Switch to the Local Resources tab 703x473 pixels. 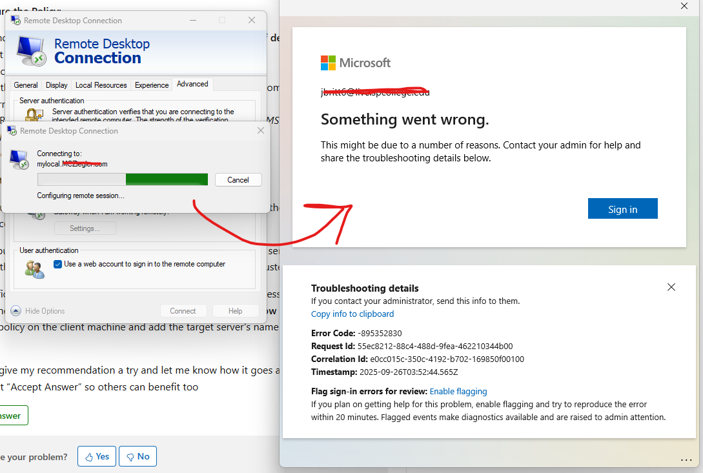pyautogui.click(x=101, y=85)
